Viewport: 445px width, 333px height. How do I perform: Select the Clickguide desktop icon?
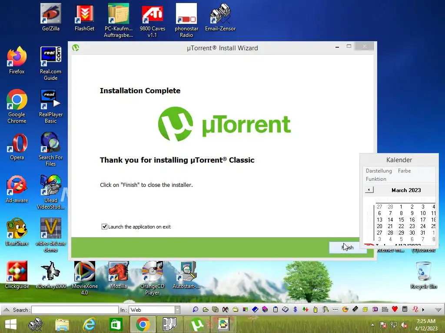tap(17, 275)
